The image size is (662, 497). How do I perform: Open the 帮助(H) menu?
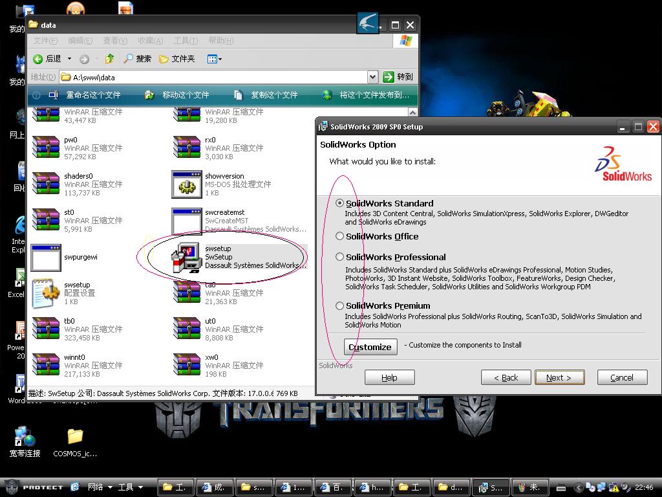click(x=221, y=41)
